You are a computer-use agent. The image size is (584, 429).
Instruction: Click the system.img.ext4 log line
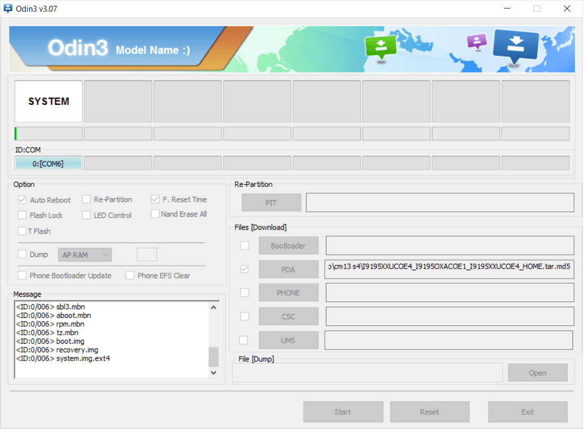(x=63, y=359)
